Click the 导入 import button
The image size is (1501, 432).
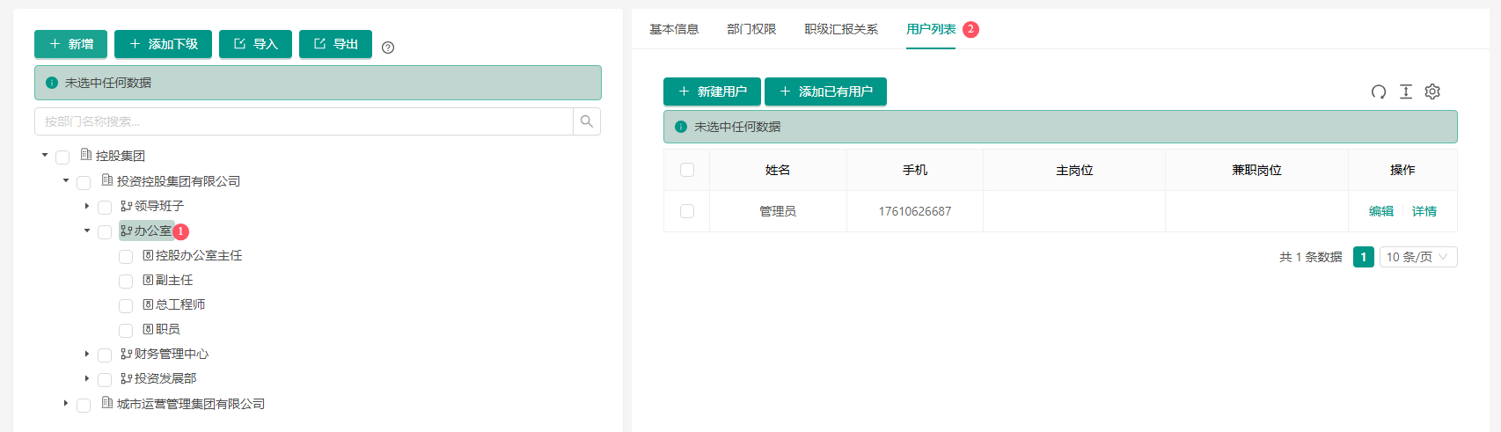tap(255, 44)
